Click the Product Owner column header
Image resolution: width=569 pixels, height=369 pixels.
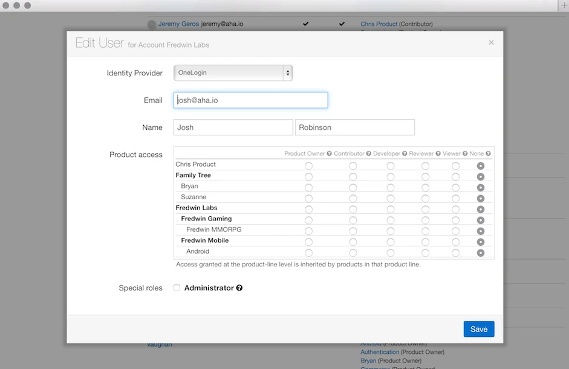pyautogui.click(x=305, y=153)
